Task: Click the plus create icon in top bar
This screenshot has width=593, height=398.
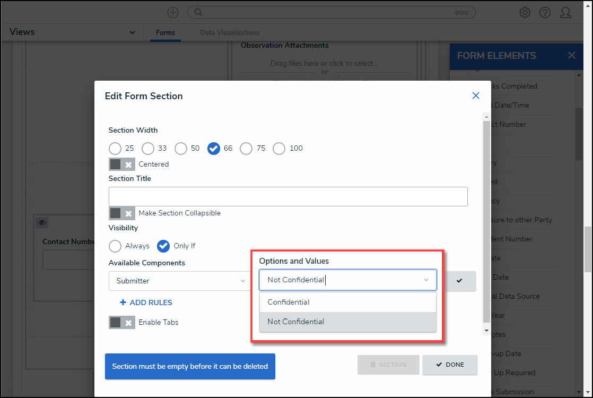Action: pos(173,13)
